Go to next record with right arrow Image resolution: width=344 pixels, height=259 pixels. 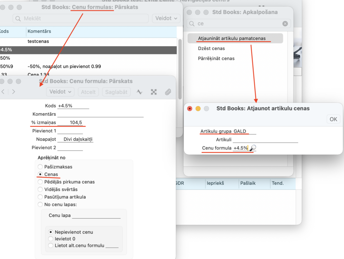[x=13, y=92]
